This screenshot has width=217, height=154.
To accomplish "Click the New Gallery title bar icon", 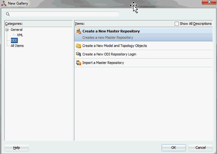I will 4,3.
